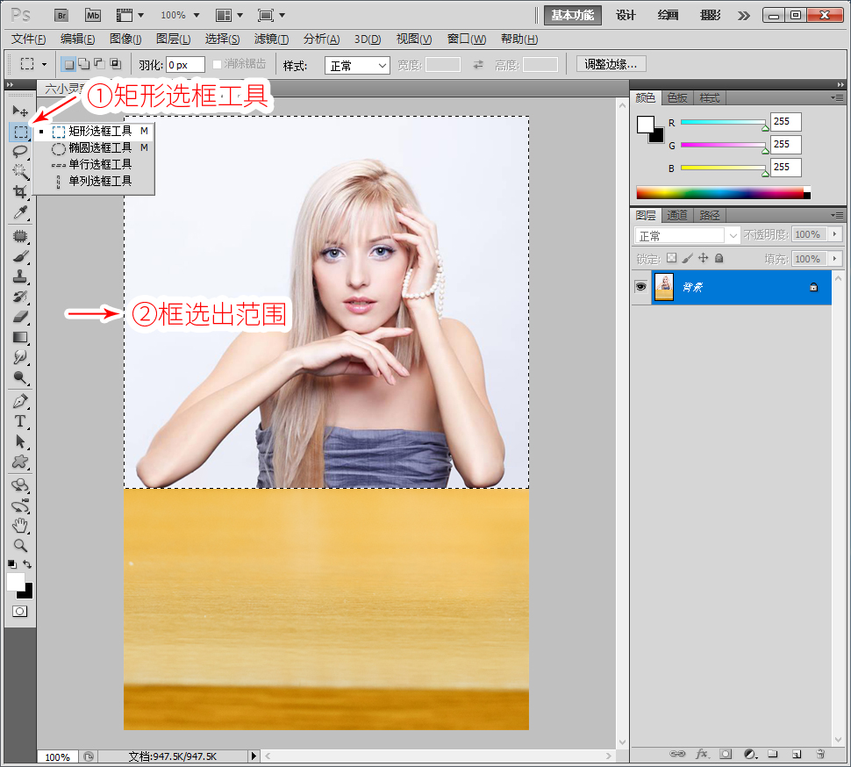Click the Delete layer trash icon

coord(820,754)
